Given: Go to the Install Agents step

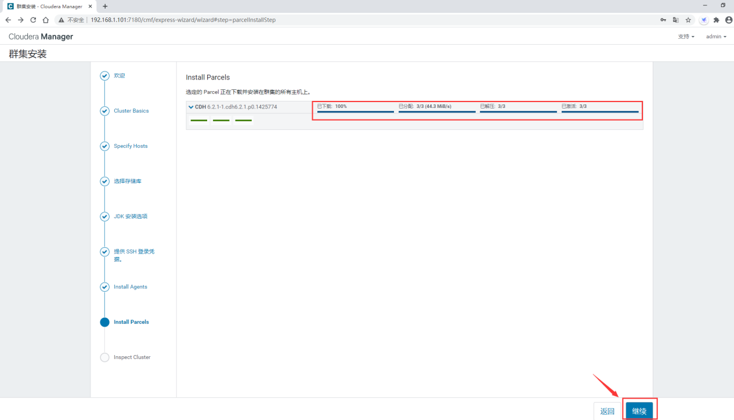Looking at the screenshot, I should [131, 287].
